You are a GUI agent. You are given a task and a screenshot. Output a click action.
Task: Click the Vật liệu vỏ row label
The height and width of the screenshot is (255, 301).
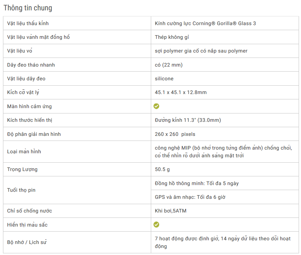tap(20, 51)
